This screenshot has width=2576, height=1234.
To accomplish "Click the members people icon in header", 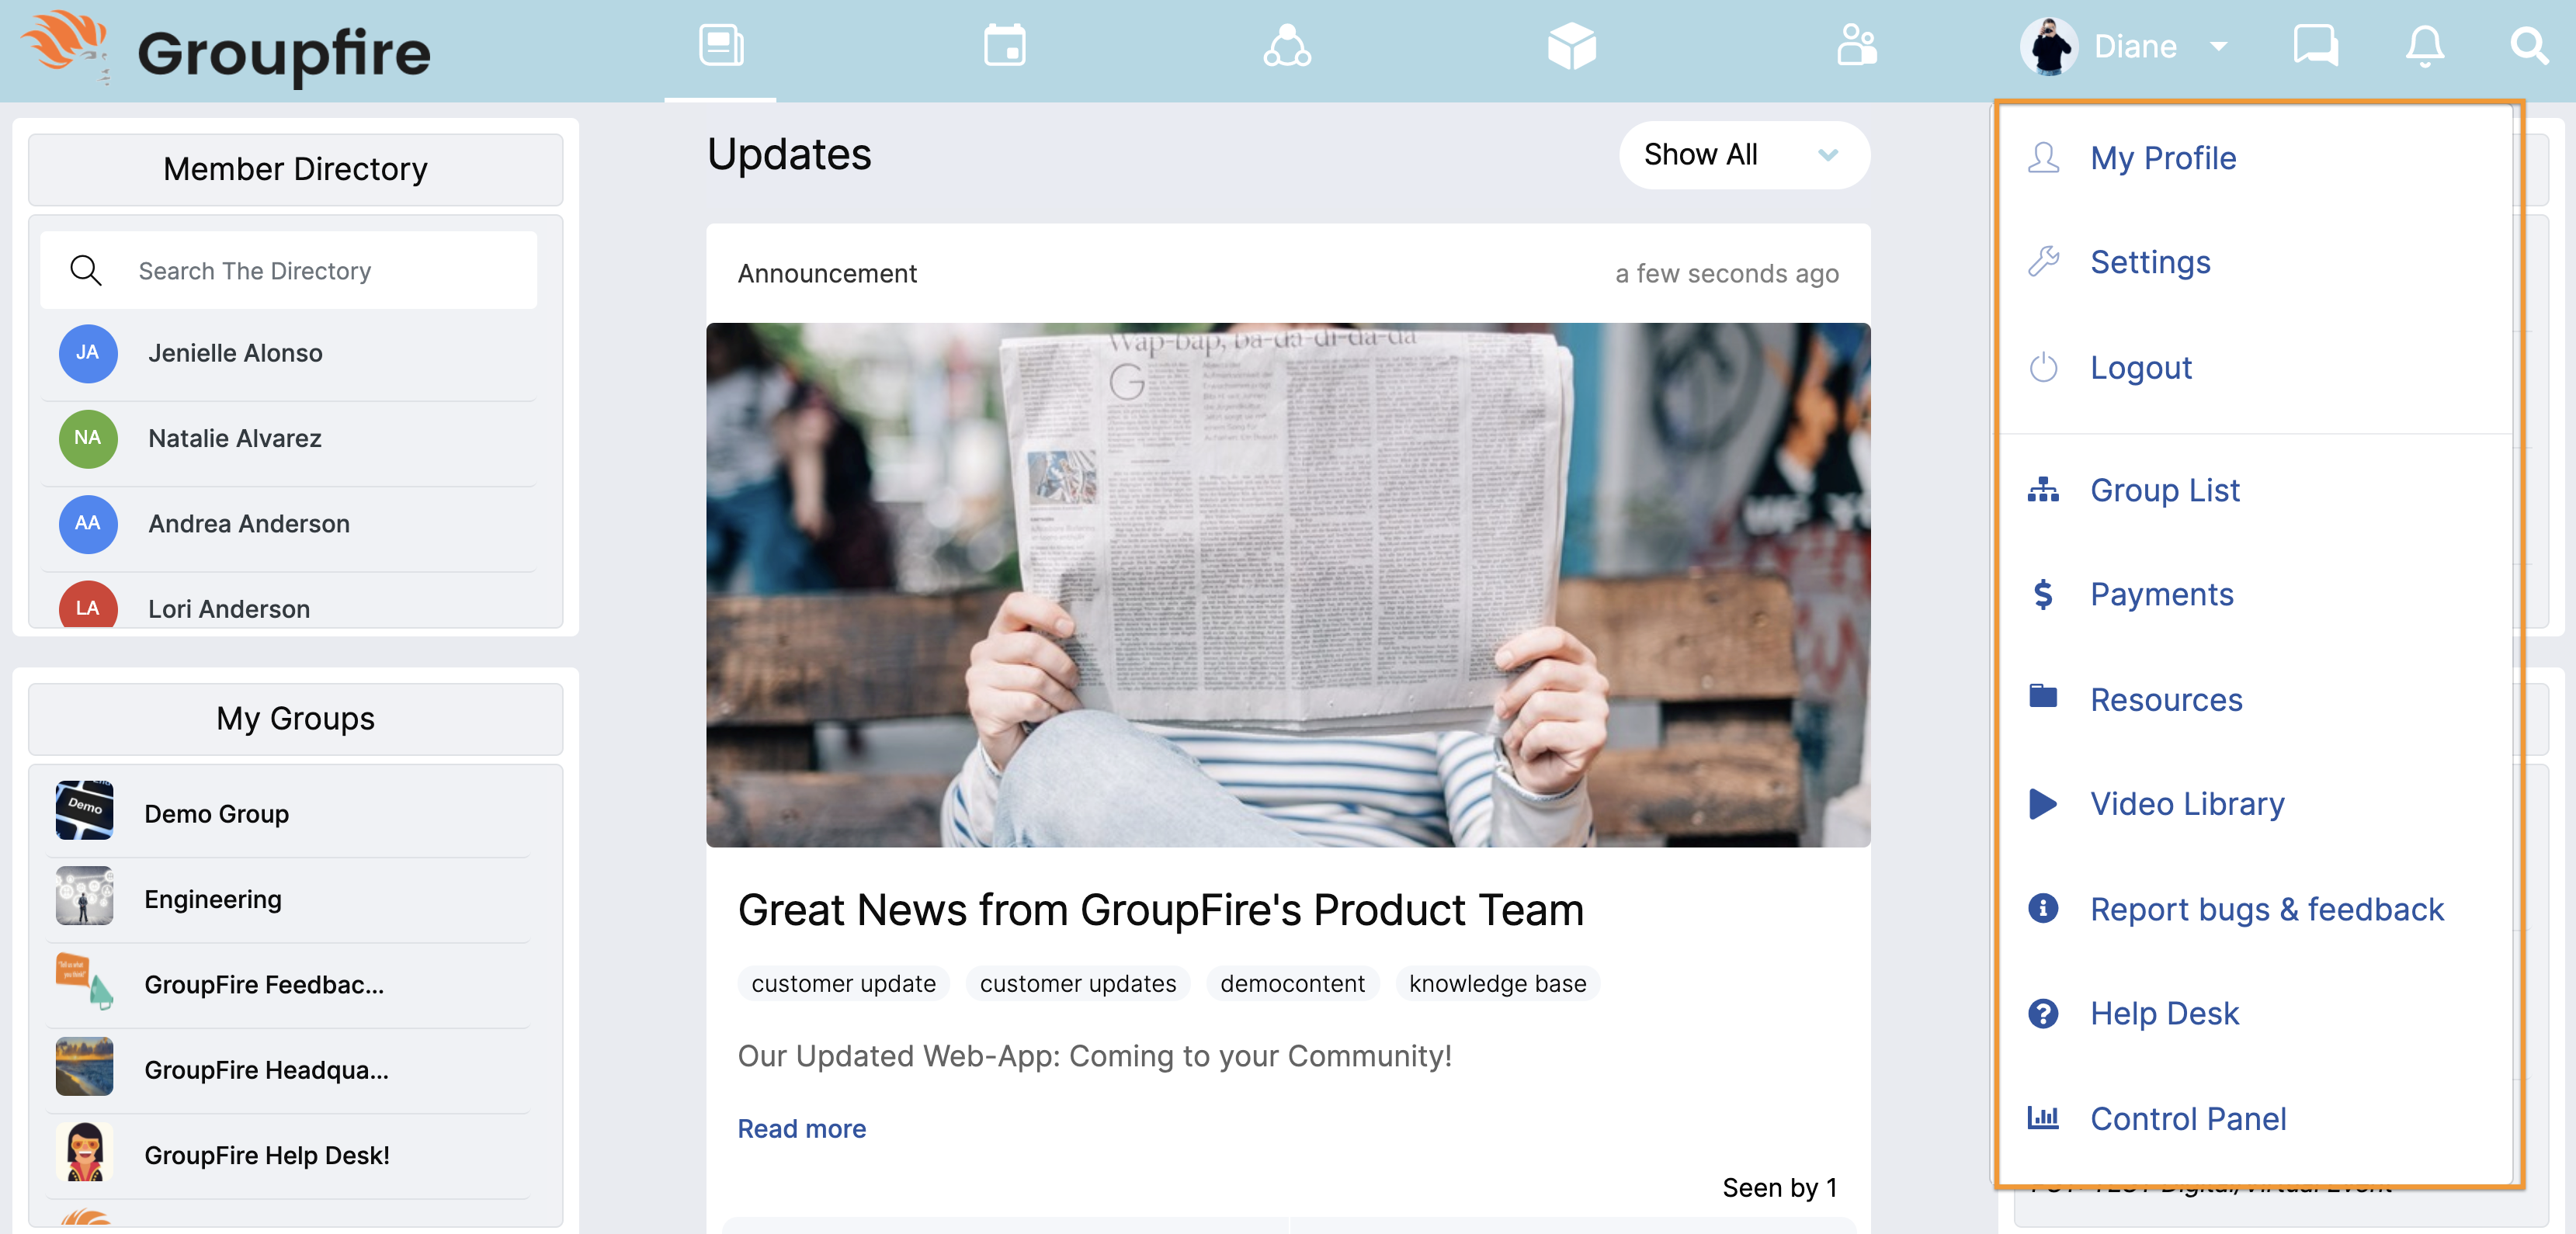I will pos(1856,46).
